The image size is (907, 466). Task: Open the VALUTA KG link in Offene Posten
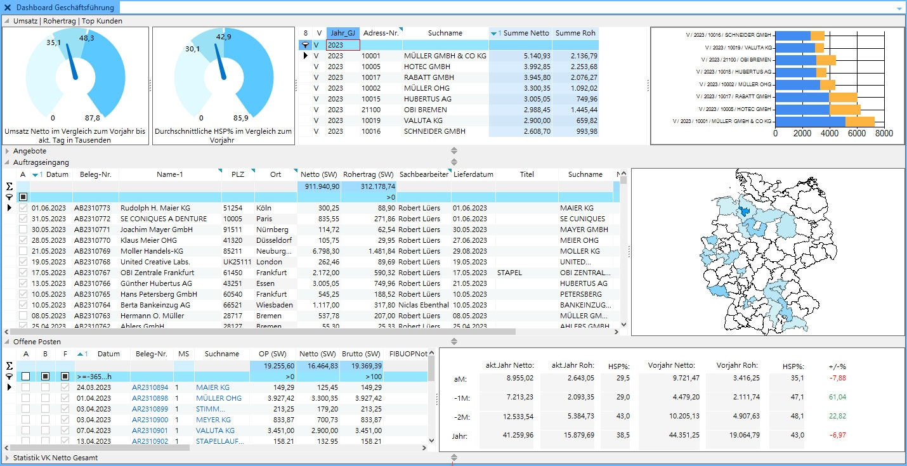click(x=215, y=430)
